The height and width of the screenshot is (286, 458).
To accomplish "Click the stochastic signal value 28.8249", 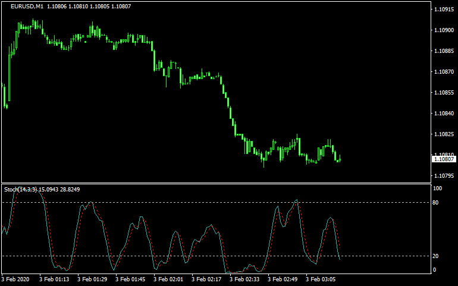I will [70, 189].
